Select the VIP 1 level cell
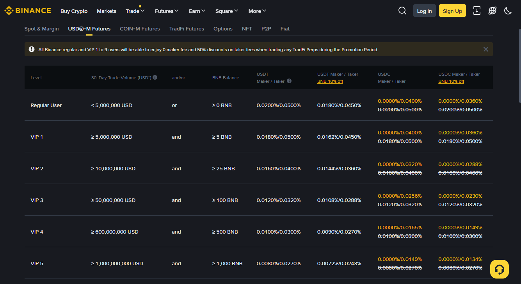The width and height of the screenshot is (521, 284). pos(37,137)
